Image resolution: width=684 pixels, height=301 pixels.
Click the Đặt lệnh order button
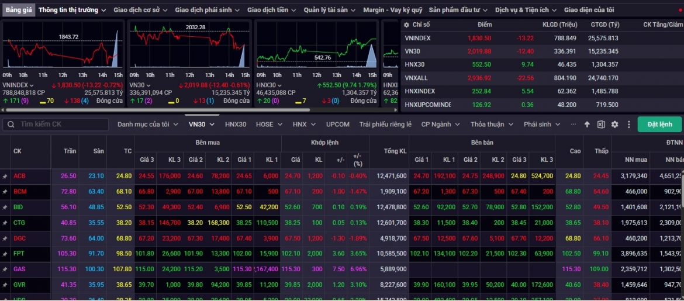coord(659,124)
